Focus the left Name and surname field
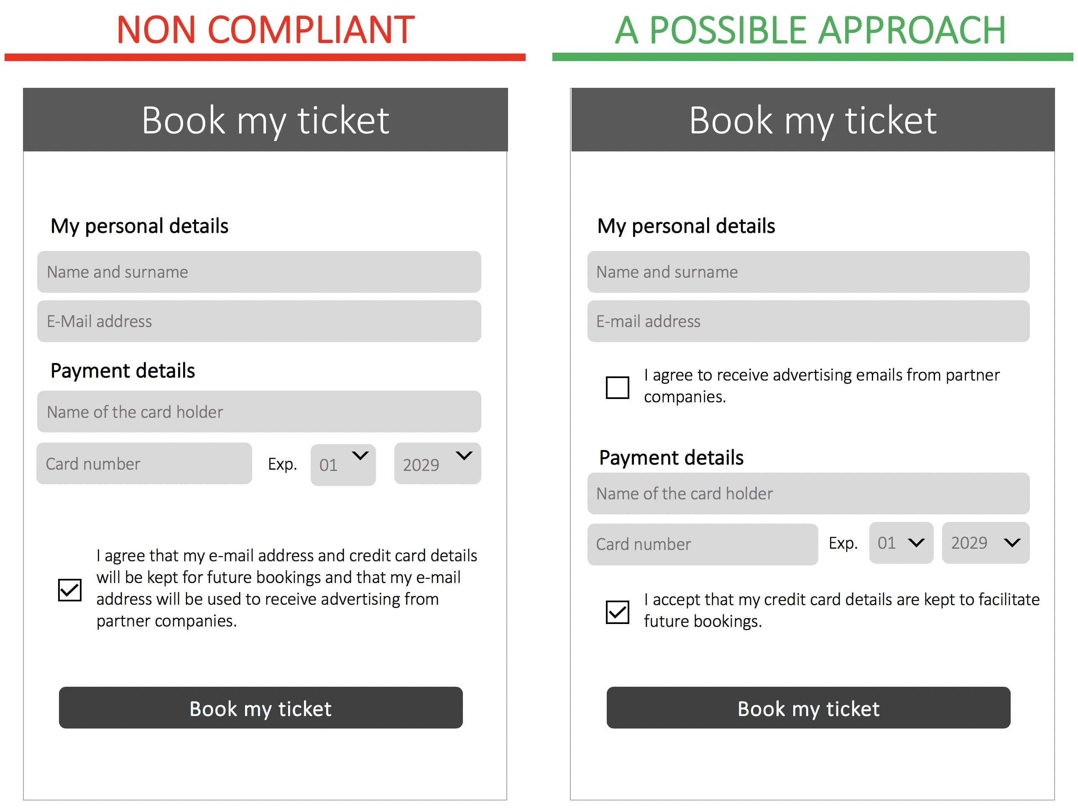The height and width of the screenshot is (808, 1078). [259, 272]
